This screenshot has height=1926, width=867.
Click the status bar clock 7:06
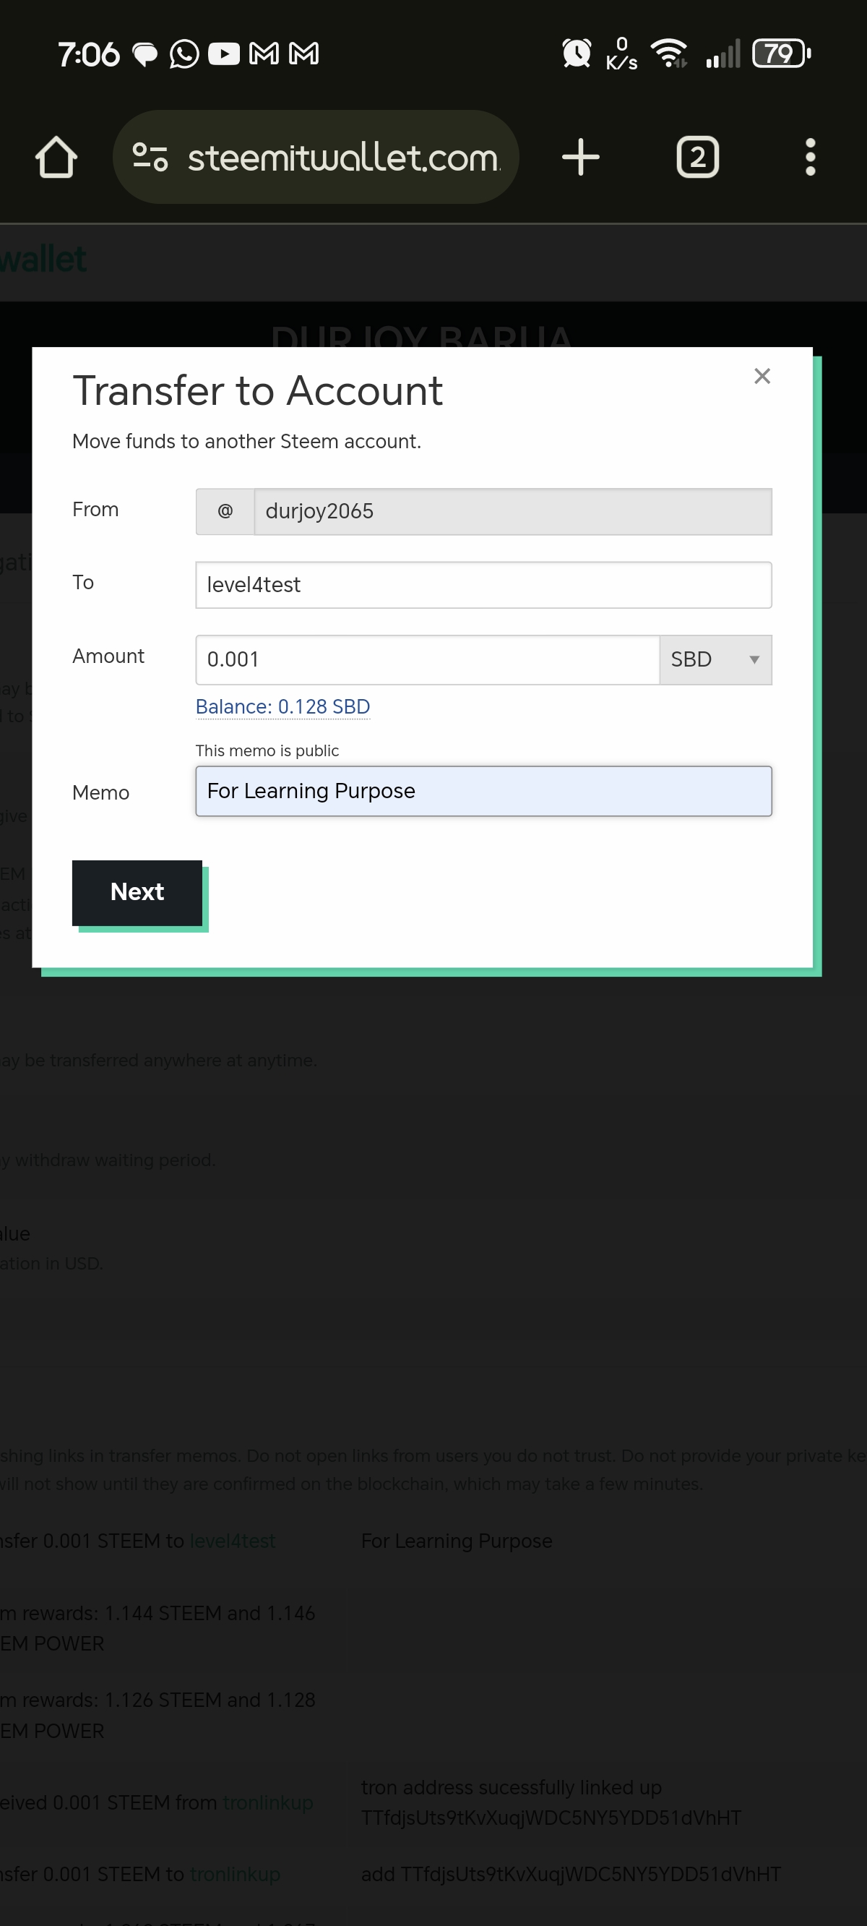88,54
